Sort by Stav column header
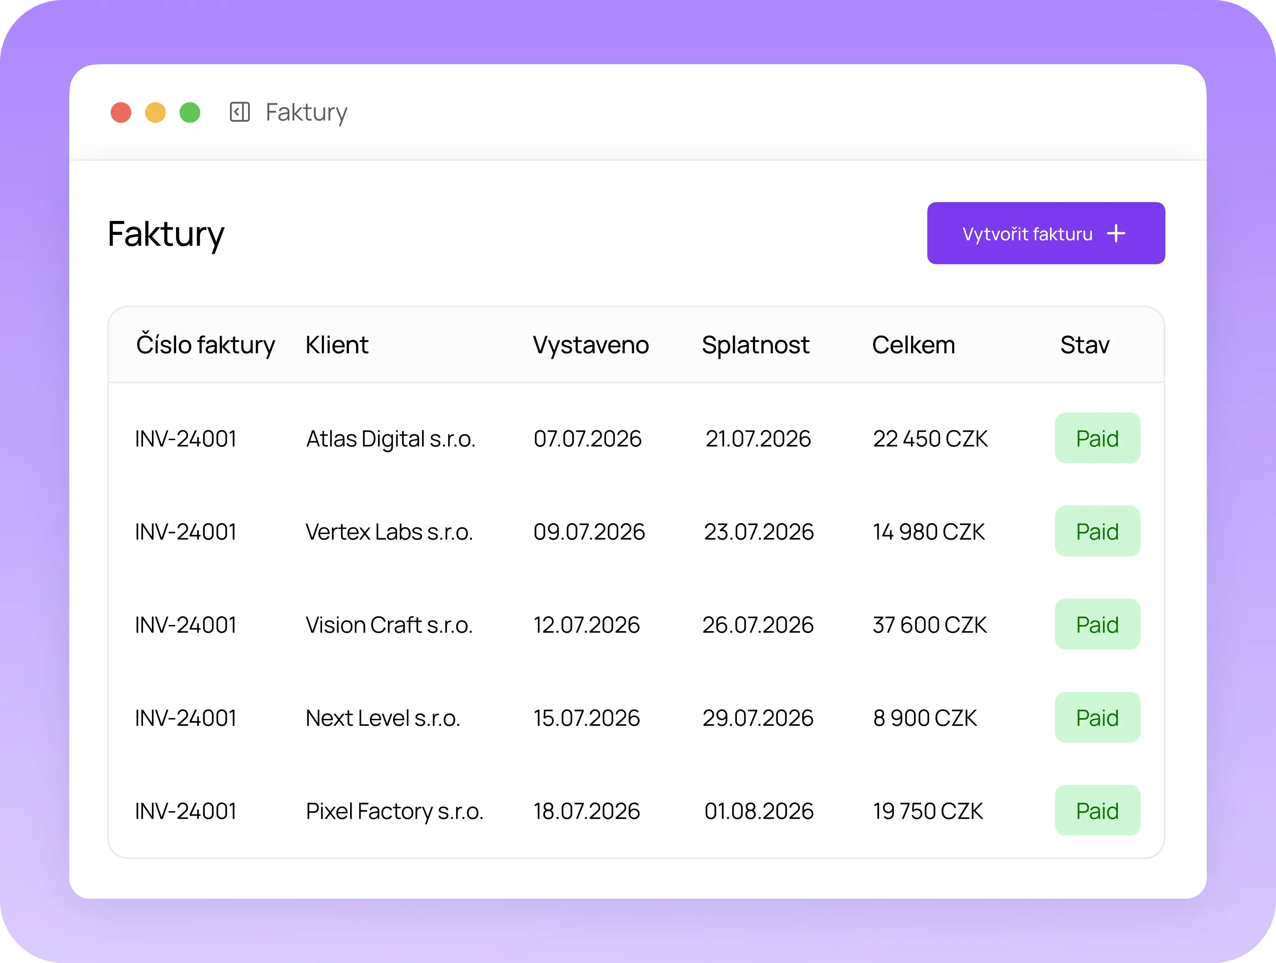This screenshot has height=963, width=1276. 1085,345
